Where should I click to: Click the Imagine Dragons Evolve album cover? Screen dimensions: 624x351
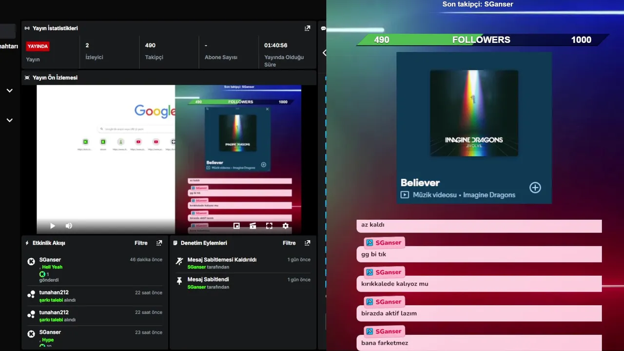tap(474, 113)
